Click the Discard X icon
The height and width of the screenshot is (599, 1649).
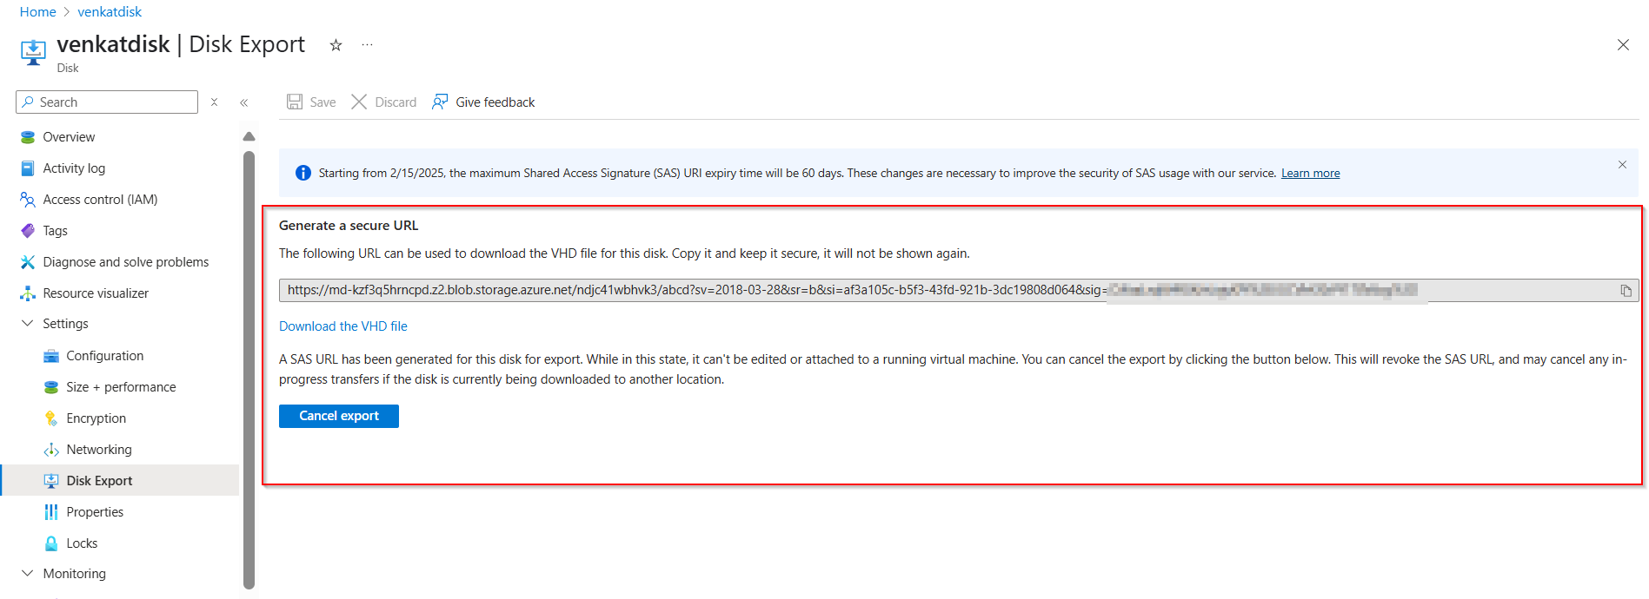tap(359, 102)
